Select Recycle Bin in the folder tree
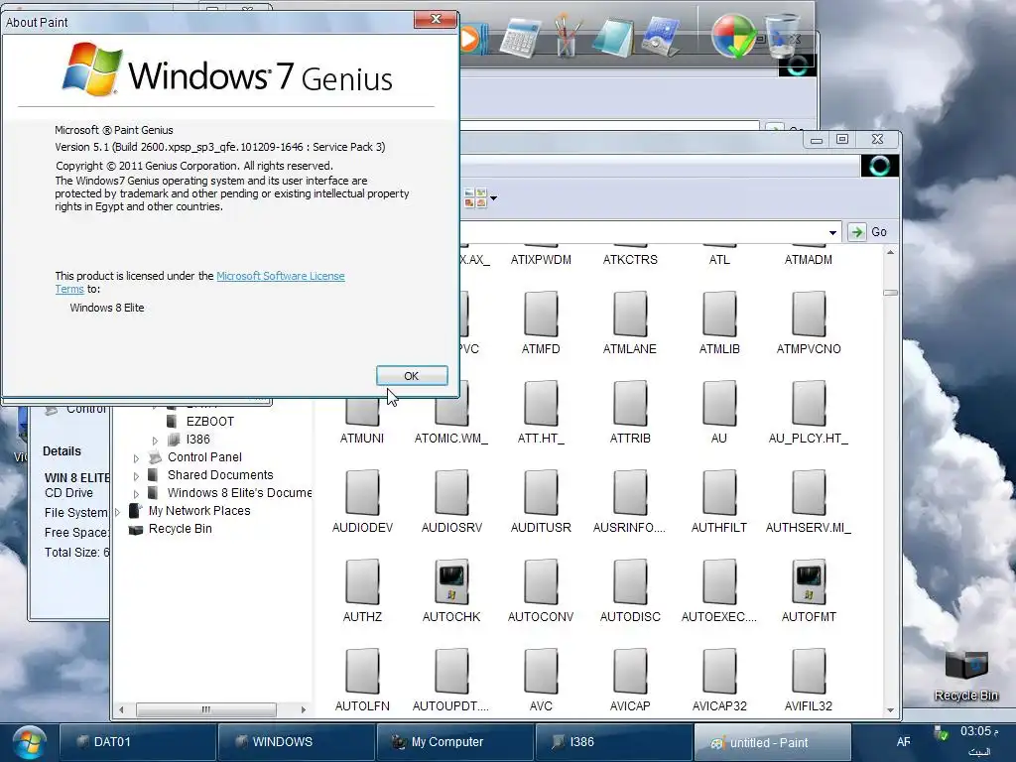The height and width of the screenshot is (762, 1016). [x=181, y=529]
